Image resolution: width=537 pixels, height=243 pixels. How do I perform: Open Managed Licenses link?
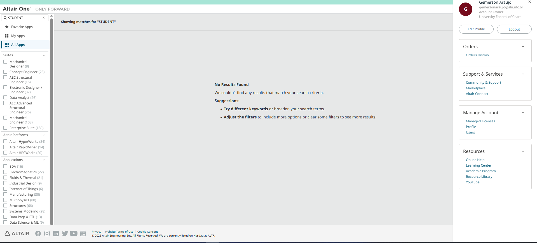pyautogui.click(x=480, y=121)
